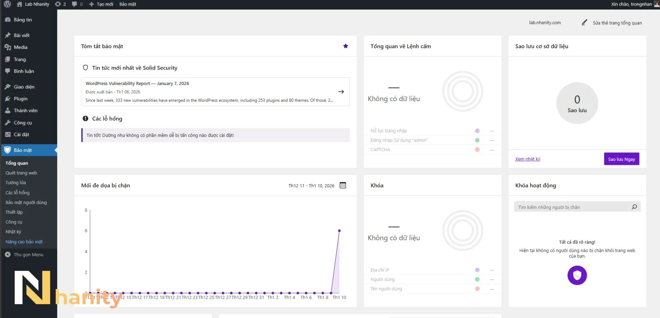Click Sửa thẻ trang tổng quan
The image size is (660, 318).
point(617,23)
